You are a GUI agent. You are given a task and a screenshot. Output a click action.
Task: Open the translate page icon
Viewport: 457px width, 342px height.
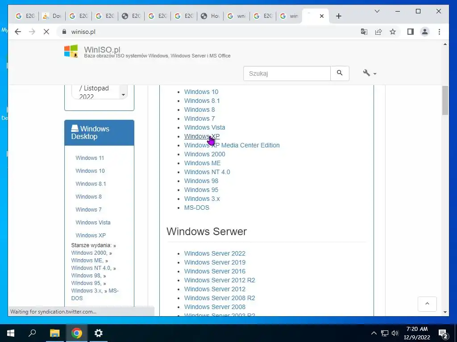click(364, 32)
